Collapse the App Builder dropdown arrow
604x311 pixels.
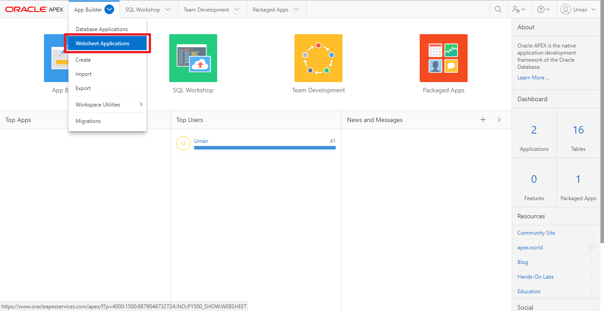110,9
